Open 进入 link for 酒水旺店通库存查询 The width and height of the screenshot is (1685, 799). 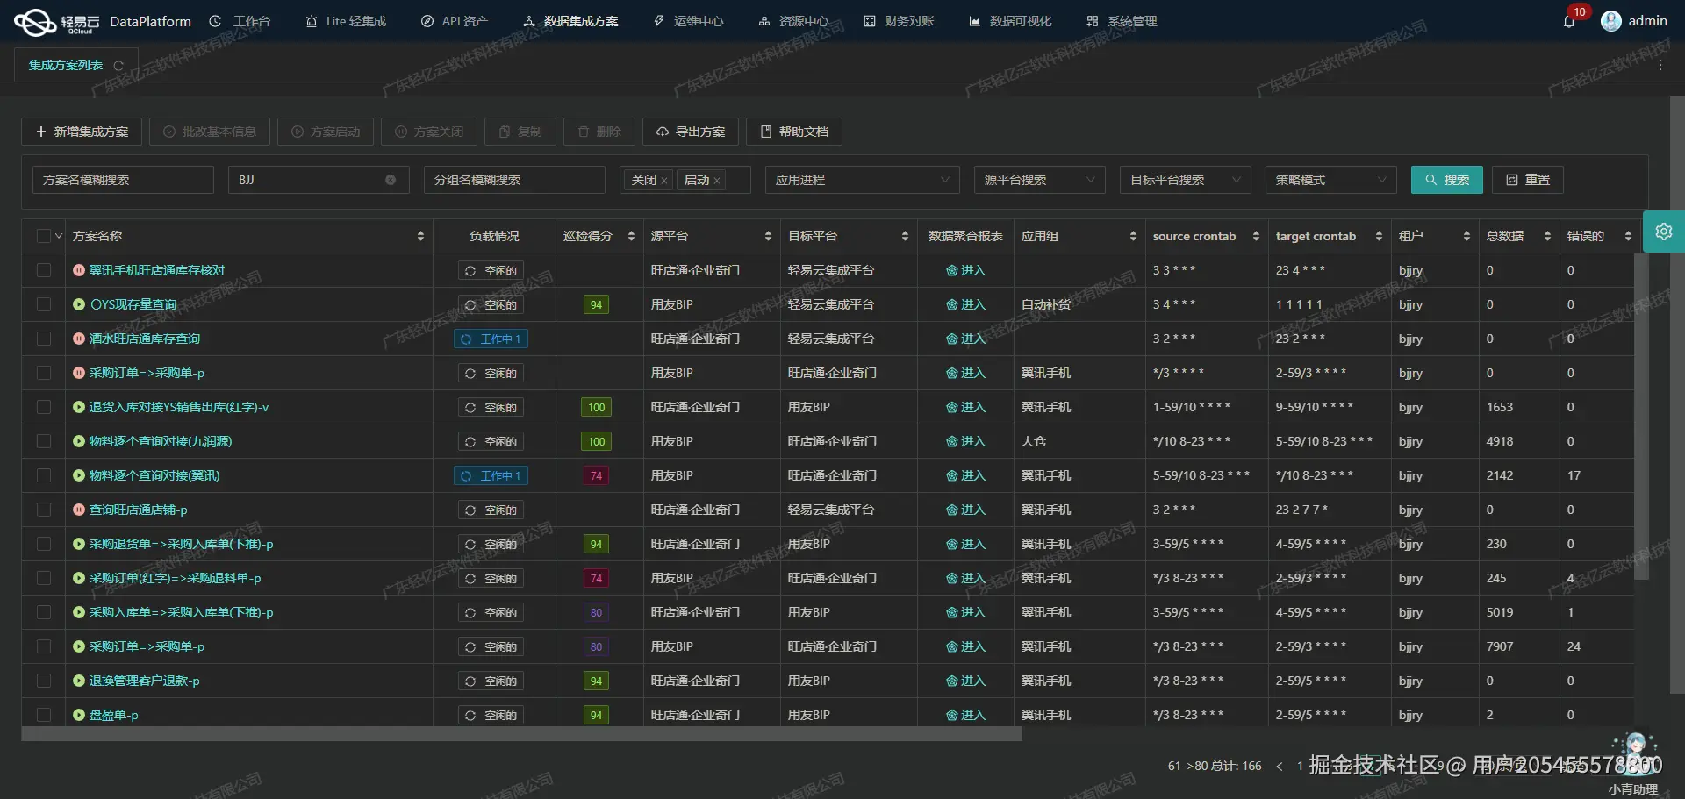point(965,339)
